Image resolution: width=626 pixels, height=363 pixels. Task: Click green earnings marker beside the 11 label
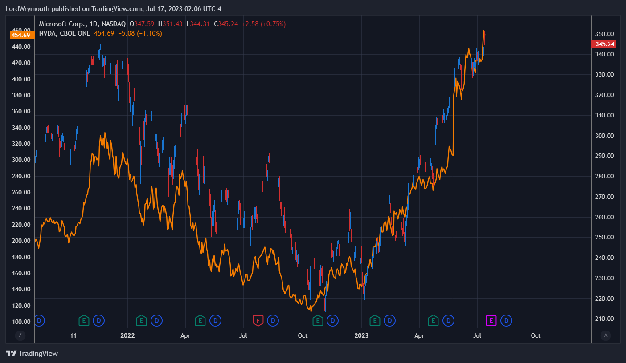(84, 320)
